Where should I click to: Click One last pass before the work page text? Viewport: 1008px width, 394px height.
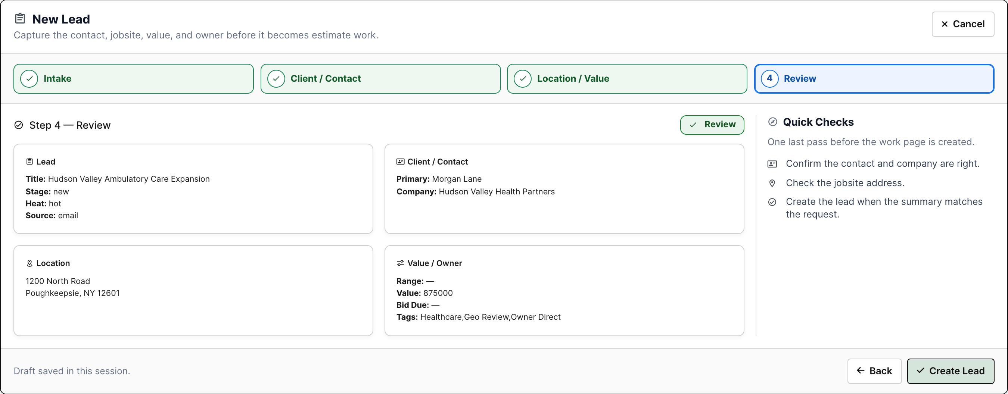pyautogui.click(x=871, y=142)
